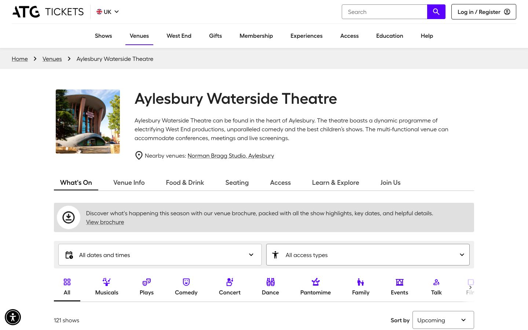This screenshot has width=528, height=330.
Task: Open the accessibility widget icon
Action: click(x=13, y=317)
